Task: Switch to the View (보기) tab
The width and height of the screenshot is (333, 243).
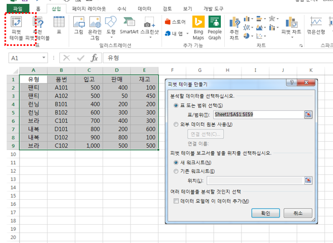Action: pyautogui.click(x=188, y=9)
